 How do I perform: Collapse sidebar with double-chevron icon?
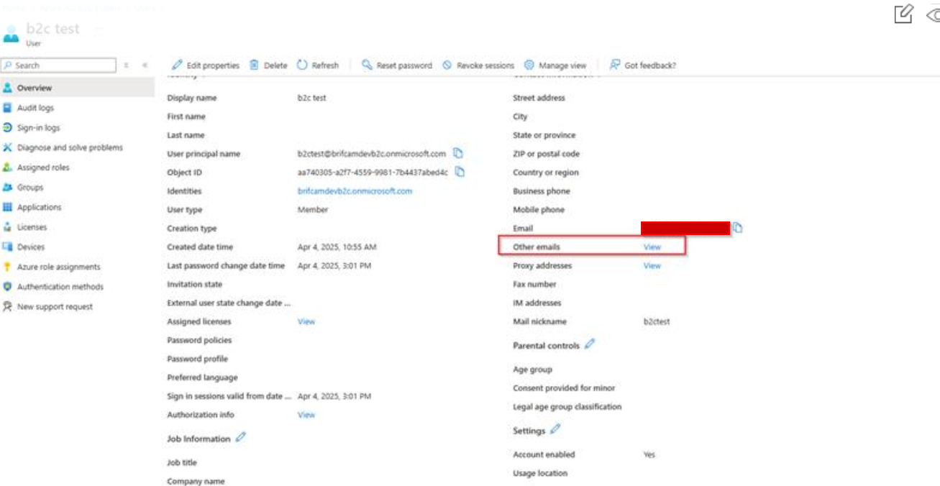click(x=145, y=65)
